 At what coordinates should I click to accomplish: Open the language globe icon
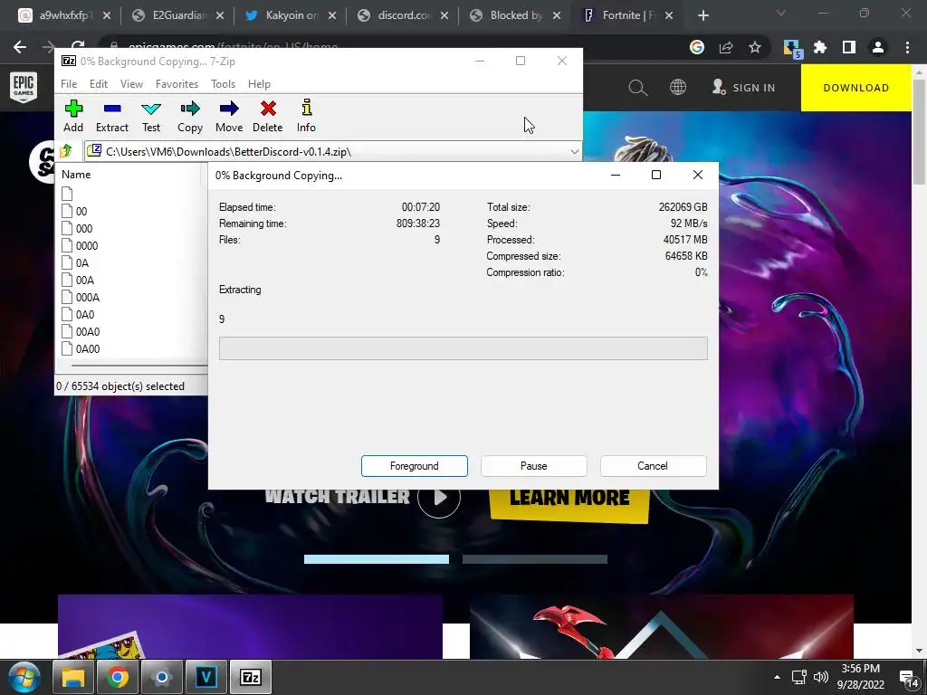(678, 88)
